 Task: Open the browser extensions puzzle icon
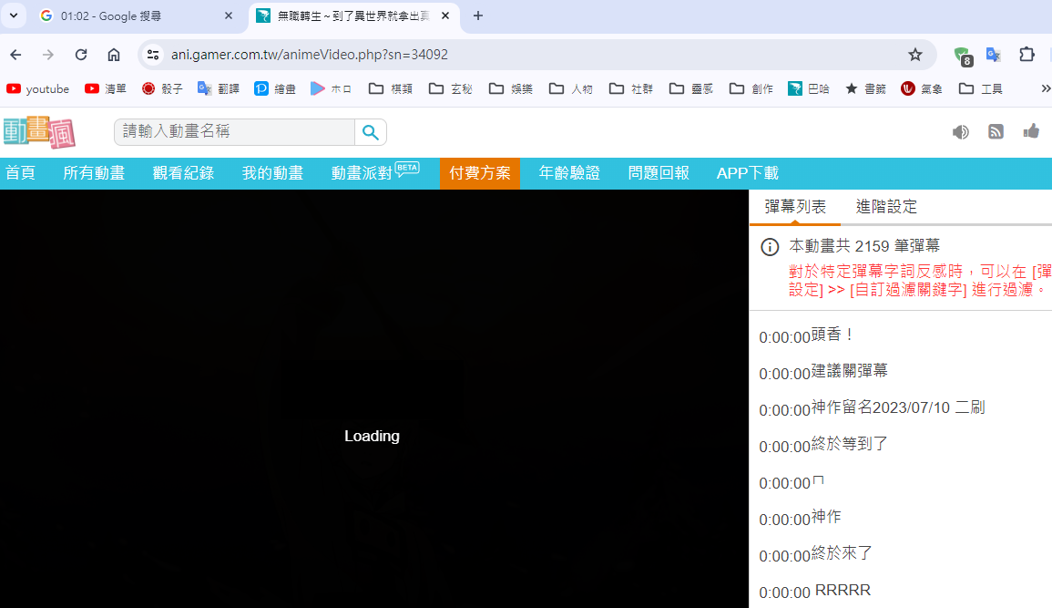pyautogui.click(x=1026, y=54)
